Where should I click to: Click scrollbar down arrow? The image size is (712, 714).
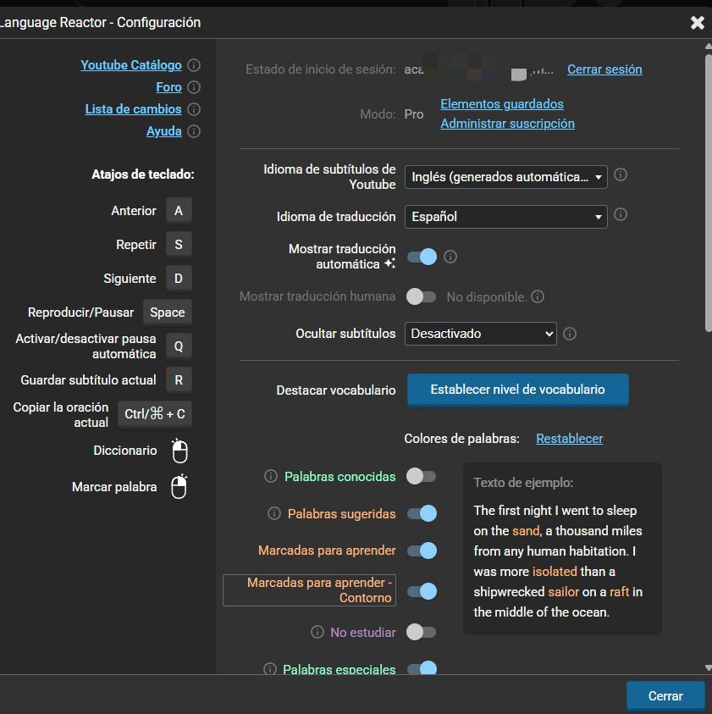point(708,667)
